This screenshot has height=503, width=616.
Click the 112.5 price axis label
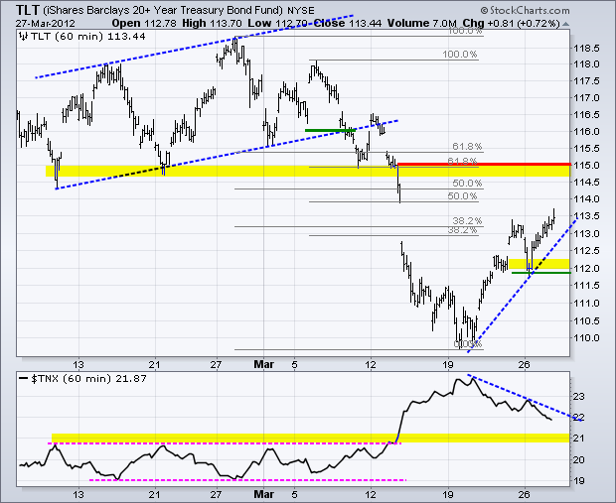coord(586,251)
